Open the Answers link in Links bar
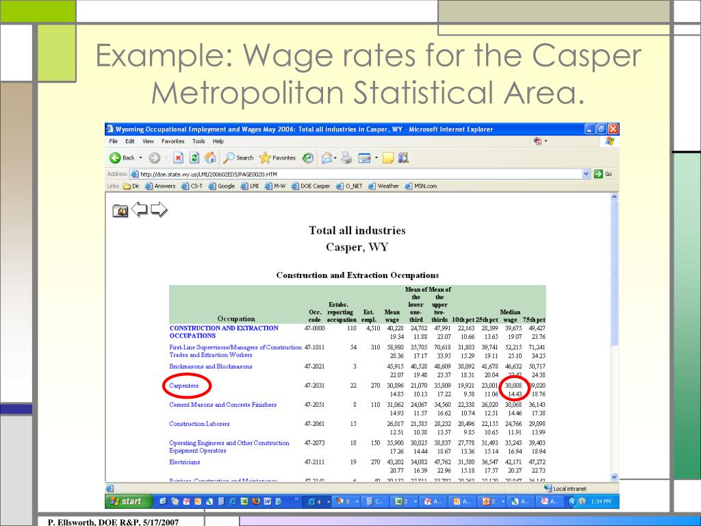701x526 pixels. [160, 186]
